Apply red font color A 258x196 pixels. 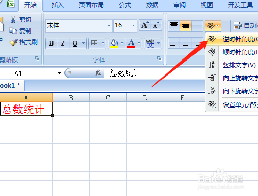point(131,43)
